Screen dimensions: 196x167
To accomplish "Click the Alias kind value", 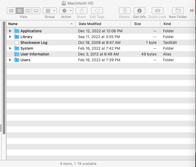I will [167, 54].
